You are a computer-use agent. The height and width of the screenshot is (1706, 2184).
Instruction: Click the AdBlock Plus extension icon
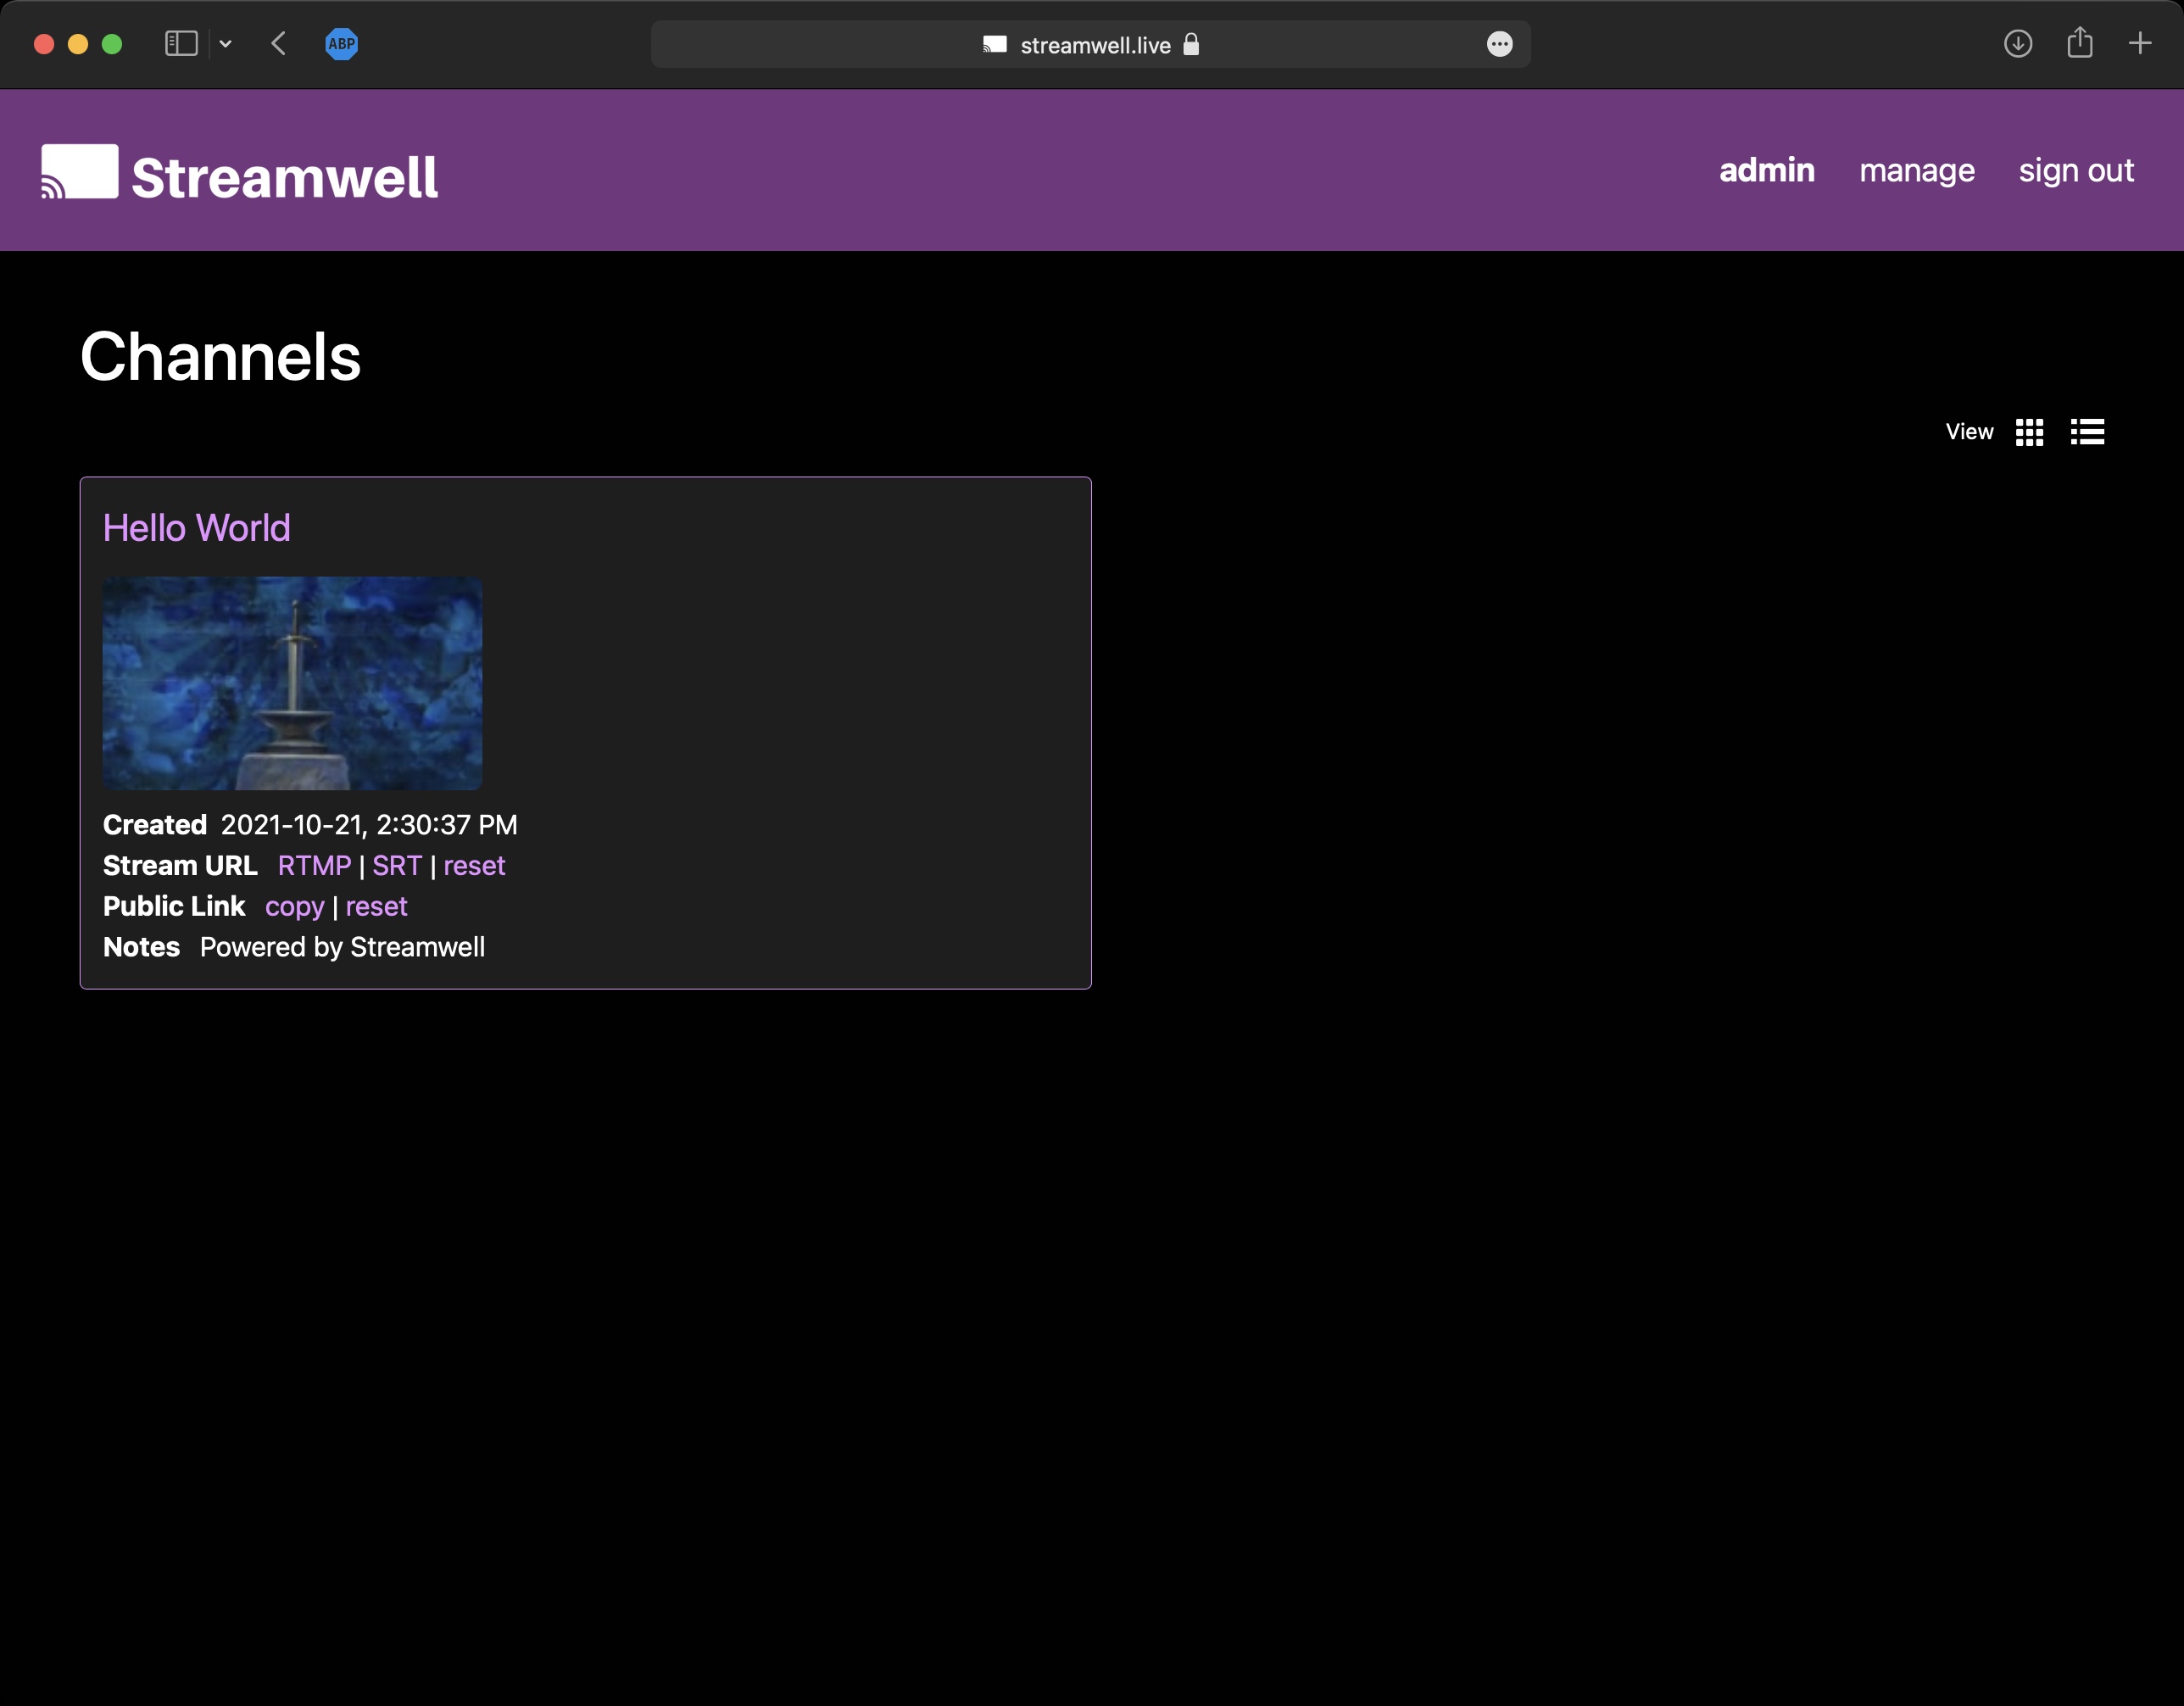(x=342, y=44)
